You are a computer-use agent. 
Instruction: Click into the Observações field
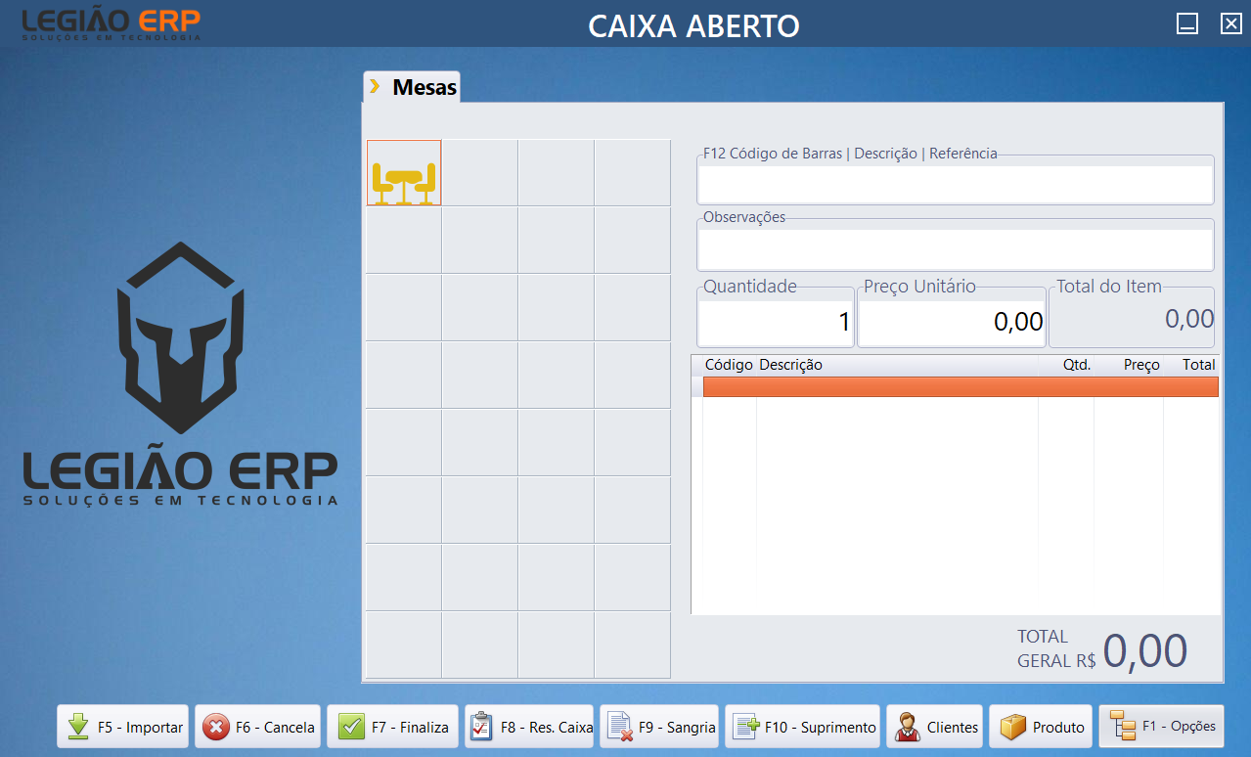pyautogui.click(x=956, y=249)
